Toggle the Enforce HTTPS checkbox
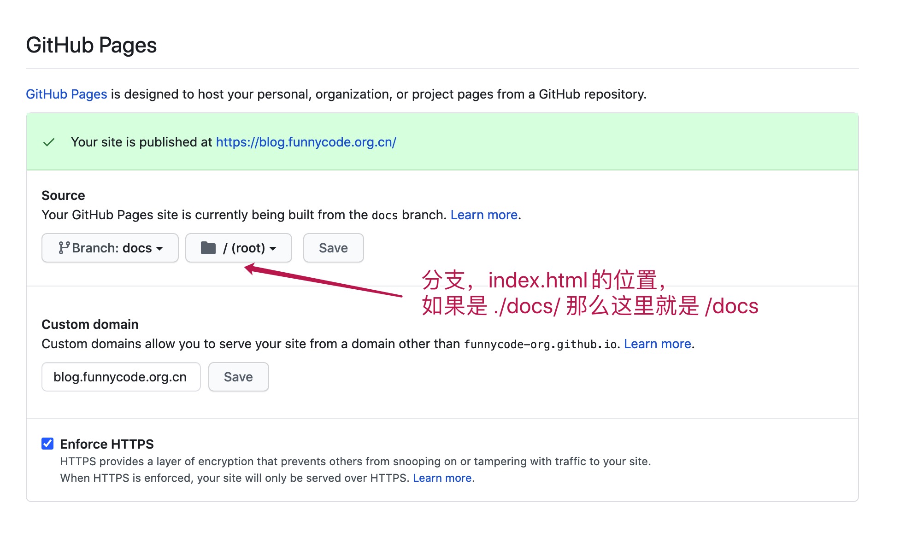The width and height of the screenshot is (906, 538). [x=47, y=444]
